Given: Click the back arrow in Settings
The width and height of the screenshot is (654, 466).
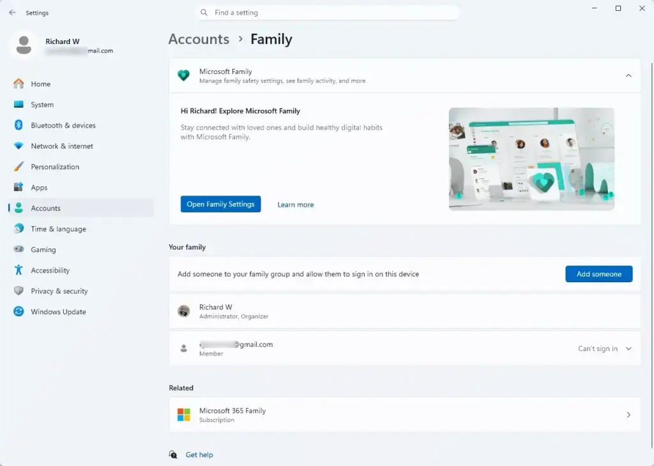Looking at the screenshot, I should pos(12,13).
